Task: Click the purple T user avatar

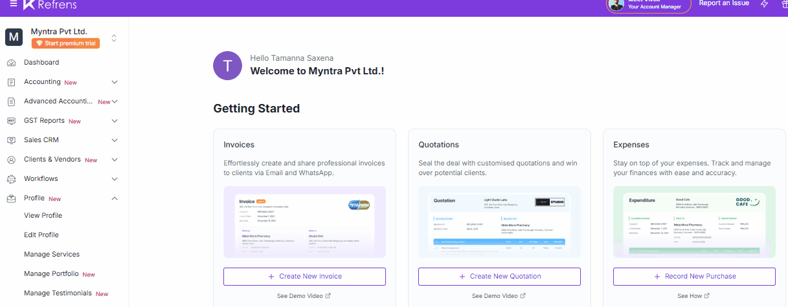Action: click(x=227, y=65)
